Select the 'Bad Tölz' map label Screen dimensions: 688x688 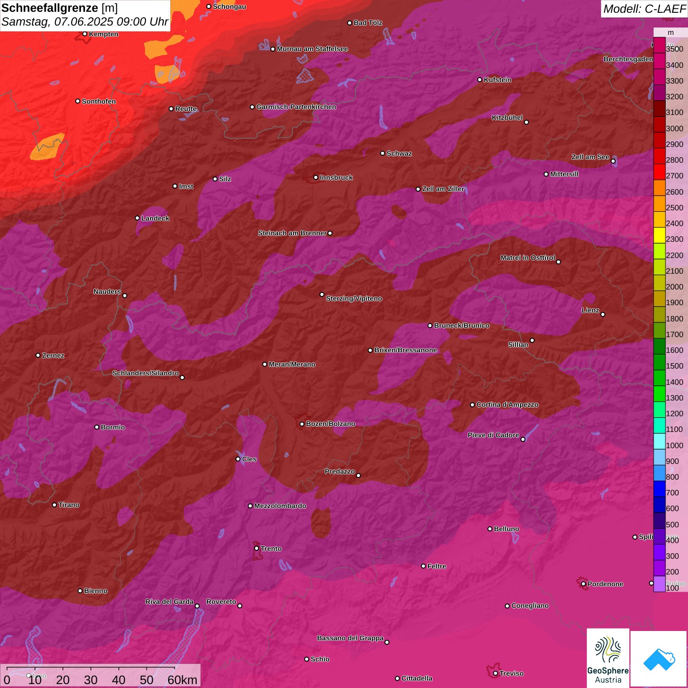click(368, 23)
